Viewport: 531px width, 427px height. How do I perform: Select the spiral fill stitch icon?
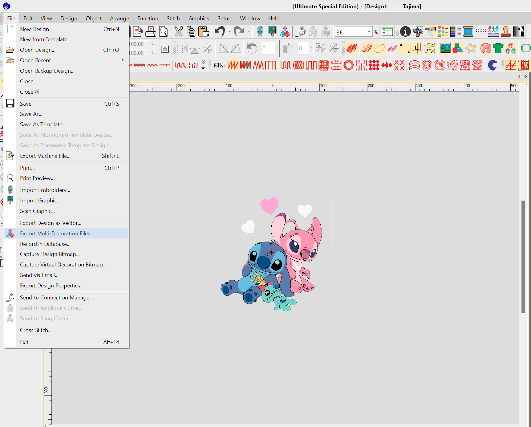pos(427,65)
